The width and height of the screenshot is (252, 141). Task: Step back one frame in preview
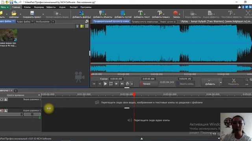[100, 83]
